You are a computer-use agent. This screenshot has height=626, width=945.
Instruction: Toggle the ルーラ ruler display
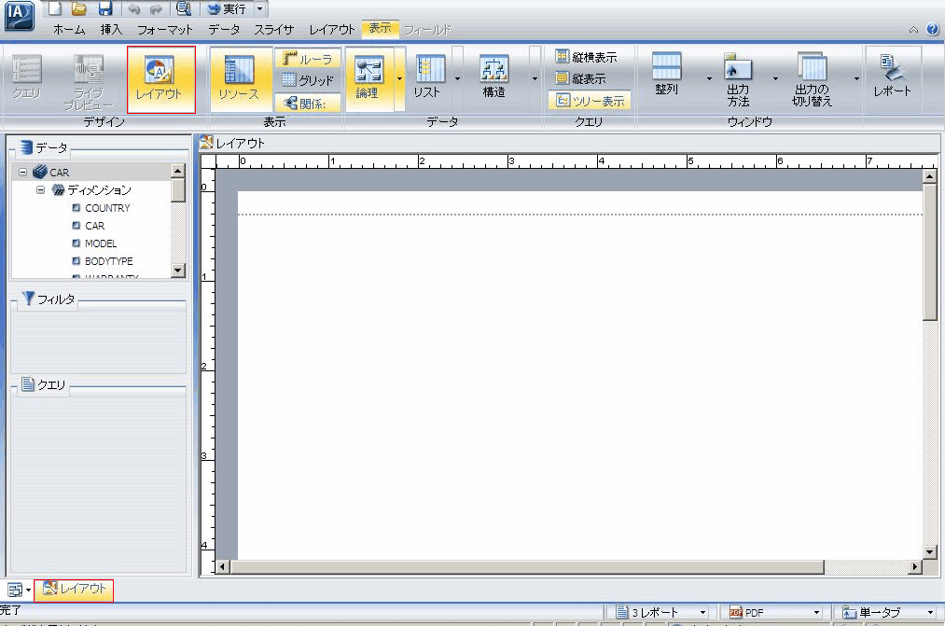pos(308,59)
